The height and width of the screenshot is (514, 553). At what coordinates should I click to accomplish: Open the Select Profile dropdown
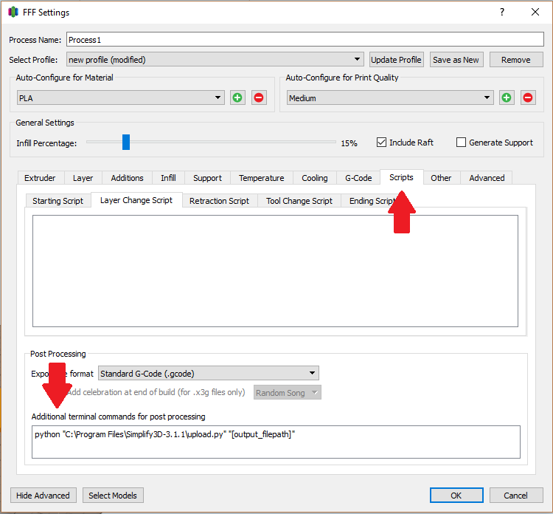[x=215, y=60]
